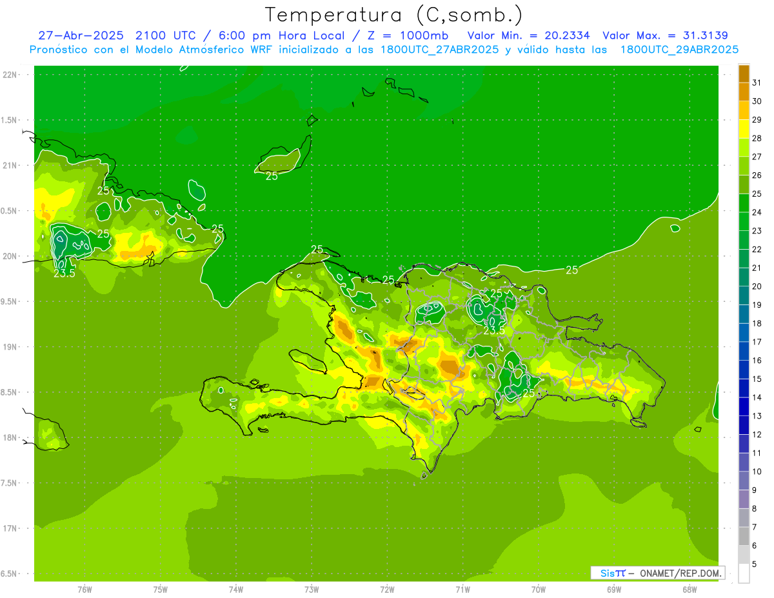The width and height of the screenshot is (774, 598).
Task: Click the '22N' latitude axis label
Action: [x=10, y=75]
